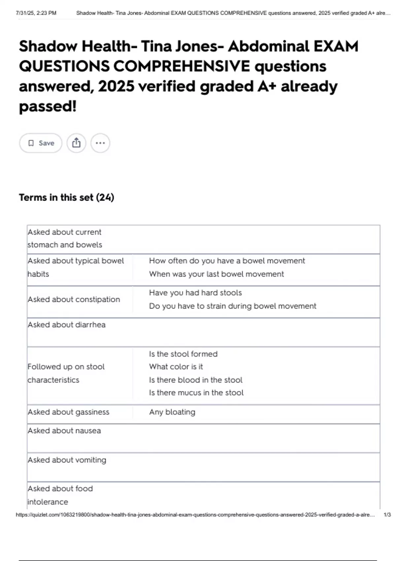
Task: Open the quizlet.com URL in footer
Action: [x=195, y=514]
